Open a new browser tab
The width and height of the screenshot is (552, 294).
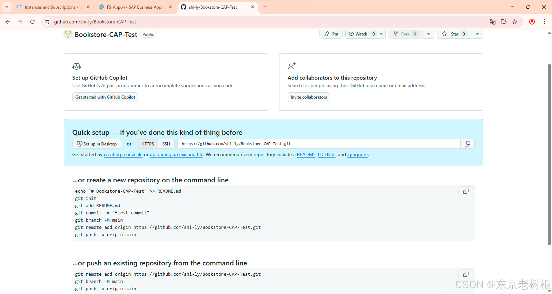[x=265, y=7]
